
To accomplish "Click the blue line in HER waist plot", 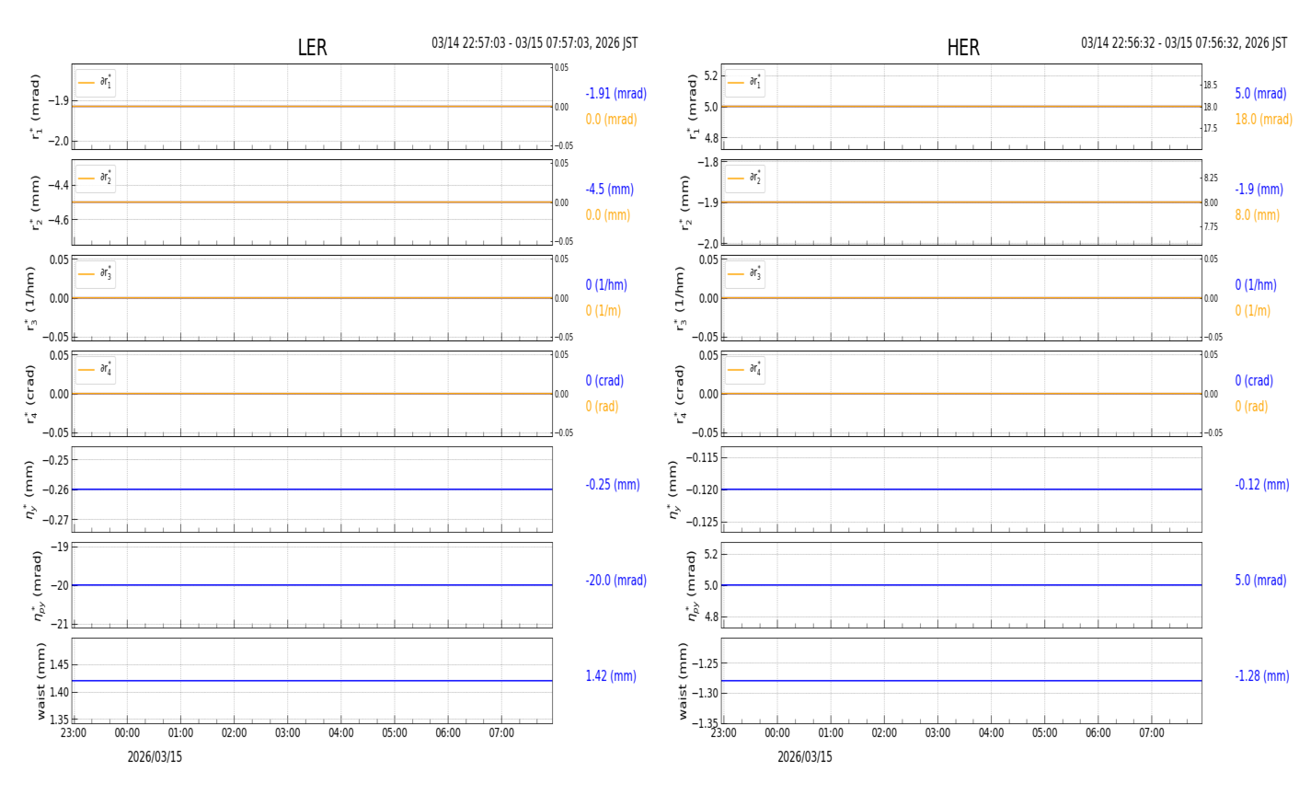I will [961, 681].
